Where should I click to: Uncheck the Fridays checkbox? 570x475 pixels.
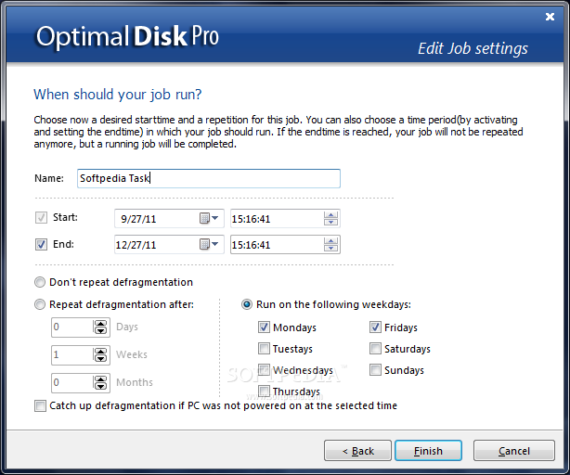pyautogui.click(x=375, y=327)
